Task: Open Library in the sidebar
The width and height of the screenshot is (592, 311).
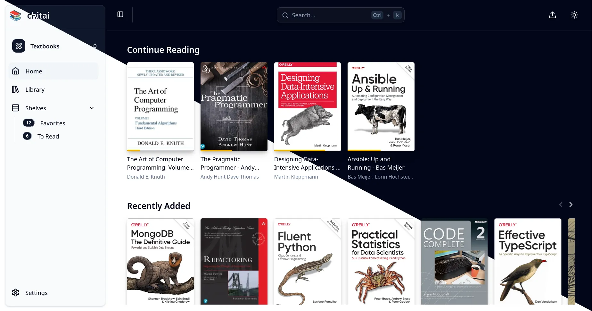Action: click(x=53, y=89)
